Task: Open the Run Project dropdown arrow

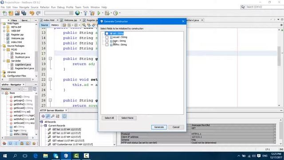Action: (103, 13)
